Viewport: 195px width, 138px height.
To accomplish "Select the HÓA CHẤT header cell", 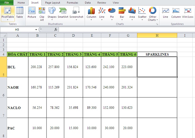I will (x=18, y=54).
